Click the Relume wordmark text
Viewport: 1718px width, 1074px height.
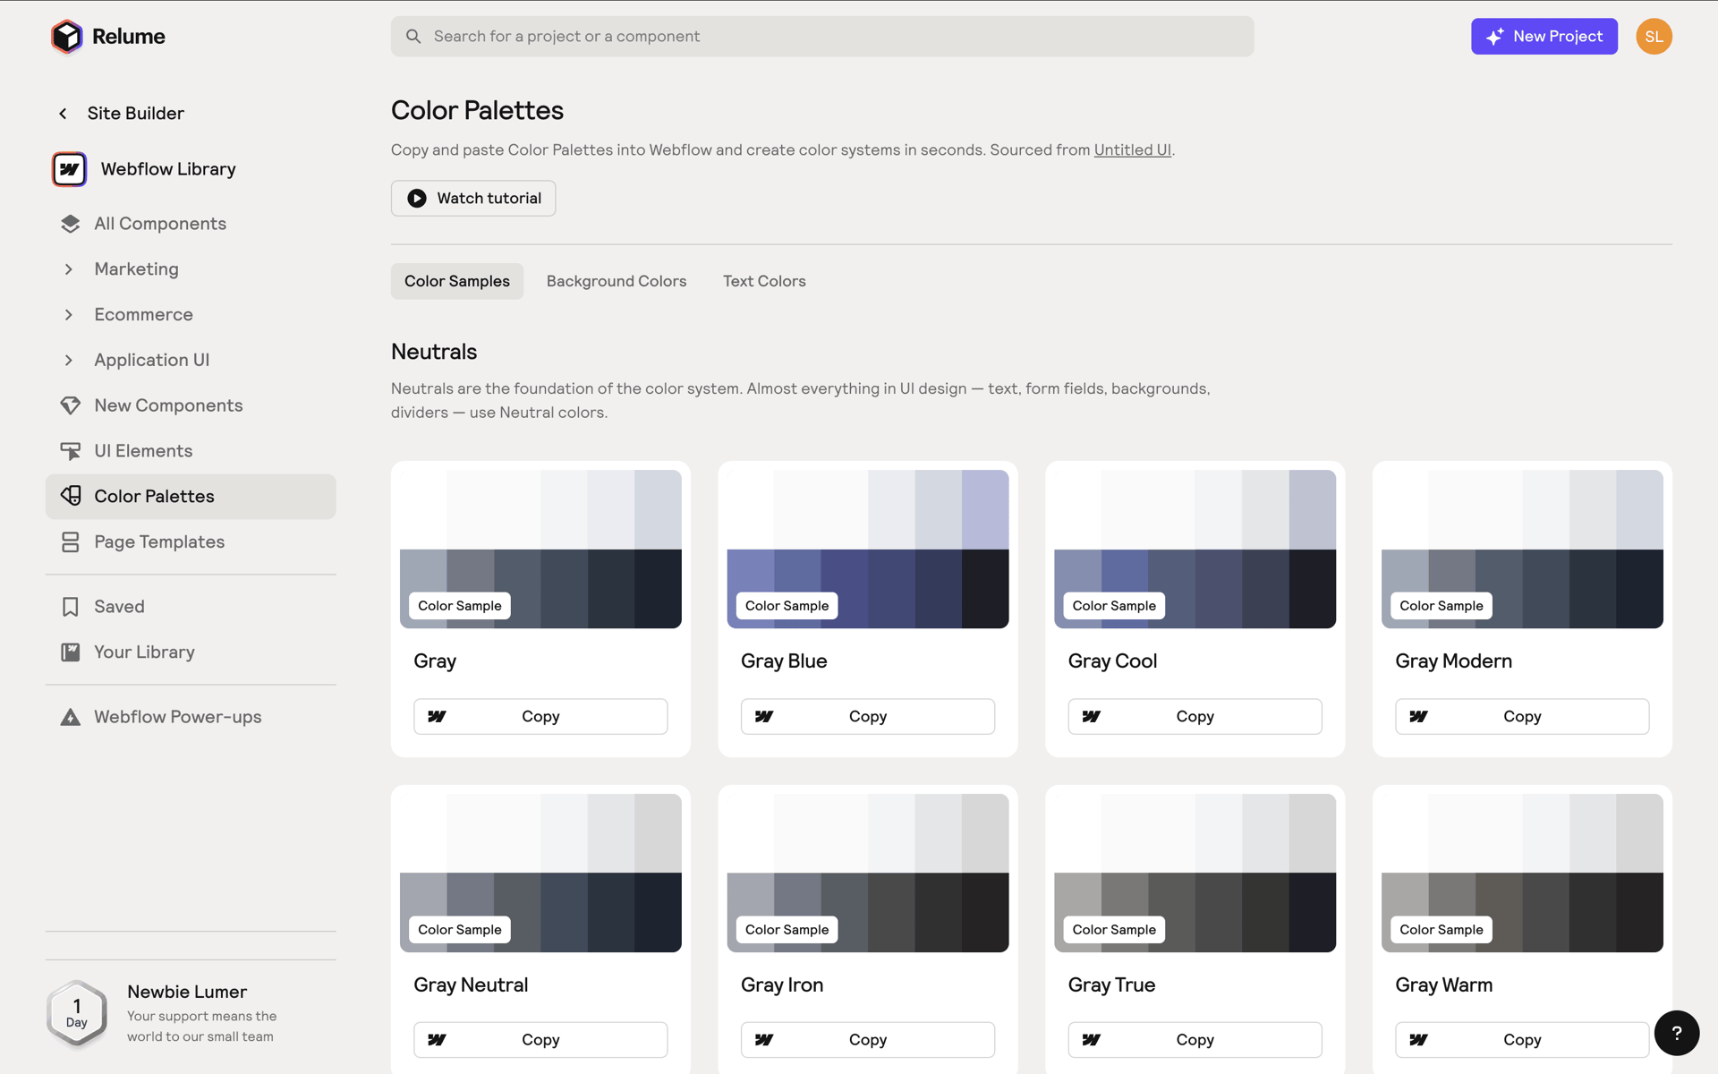click(x=129, y=37)
